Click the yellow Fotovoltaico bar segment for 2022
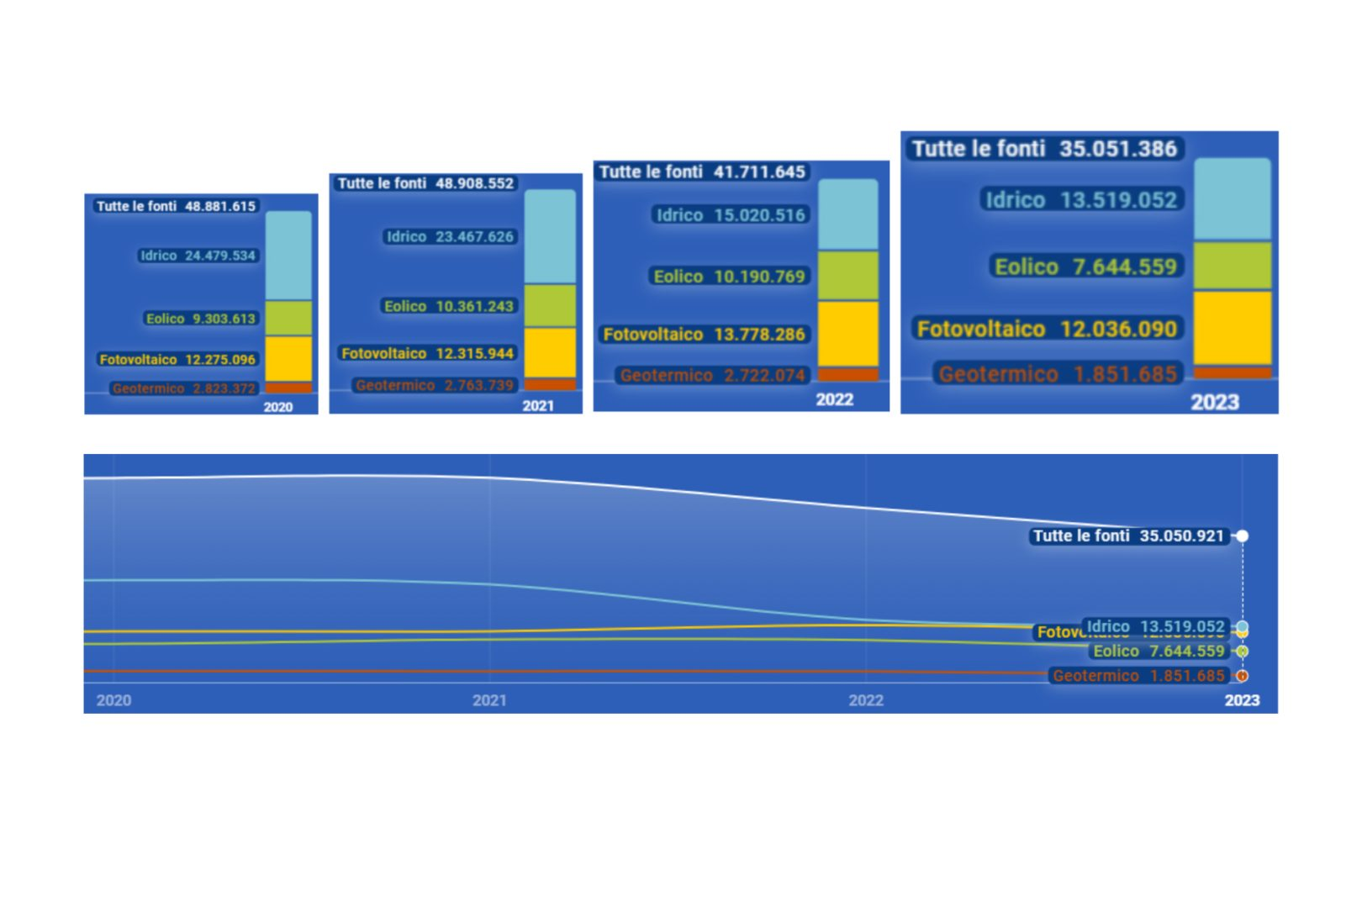This screenshot has width=1362, height=908. [848, 335]
